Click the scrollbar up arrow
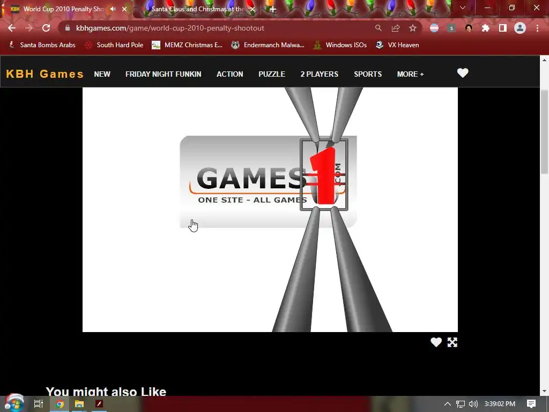Viewport: 549px width, 412px height. pos(544,60)
